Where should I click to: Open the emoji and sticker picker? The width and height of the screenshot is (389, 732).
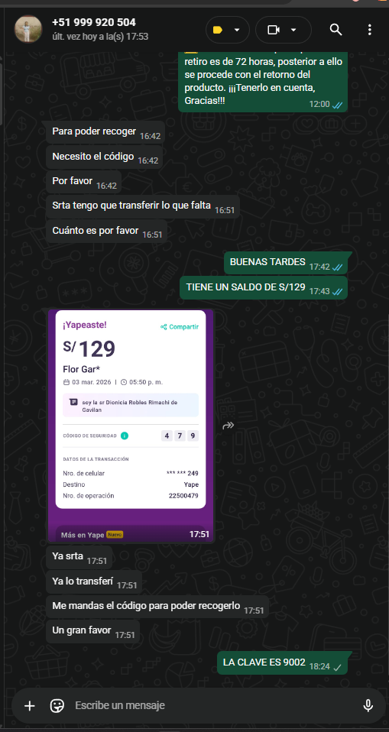coord(57,705)
